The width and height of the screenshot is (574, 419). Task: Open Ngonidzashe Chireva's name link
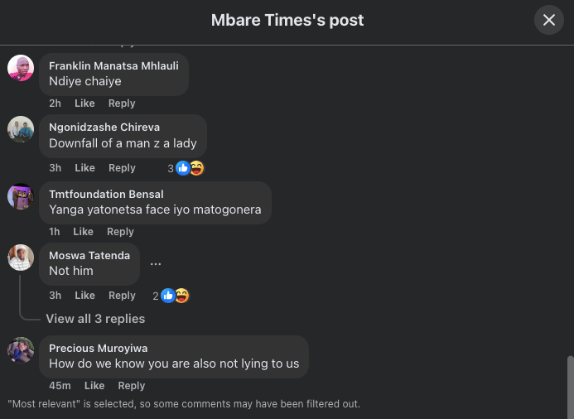tap(104, 127)
